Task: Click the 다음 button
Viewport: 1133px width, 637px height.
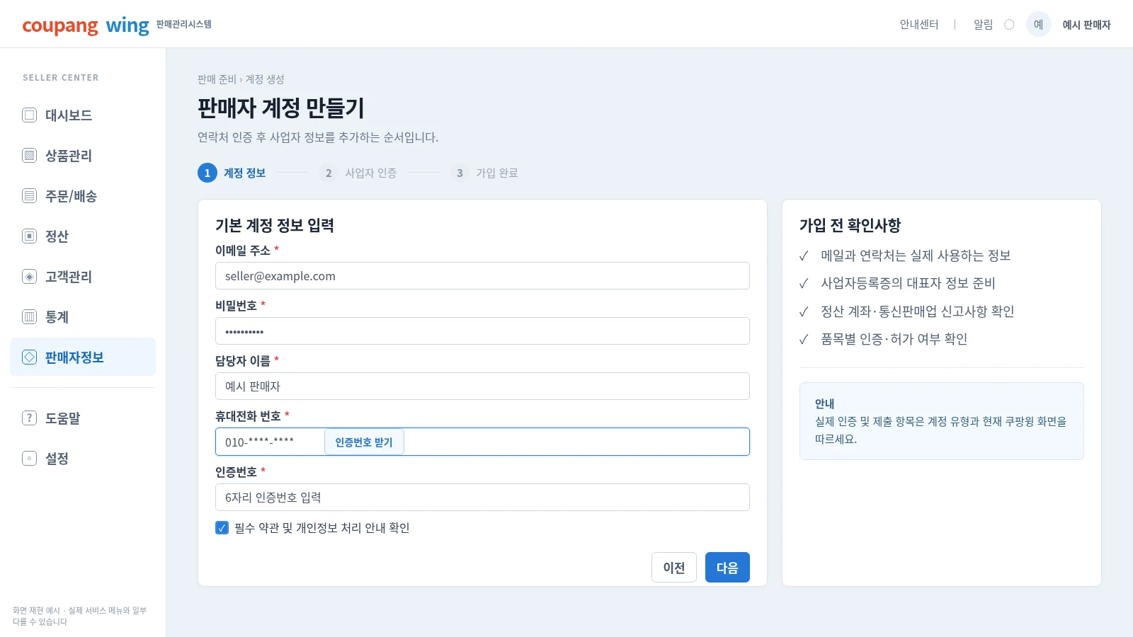Action: pyautogui.click(x=727, y=568)
